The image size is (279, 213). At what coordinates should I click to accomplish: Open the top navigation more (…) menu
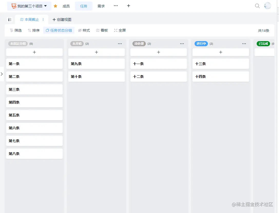click(116, 6)
